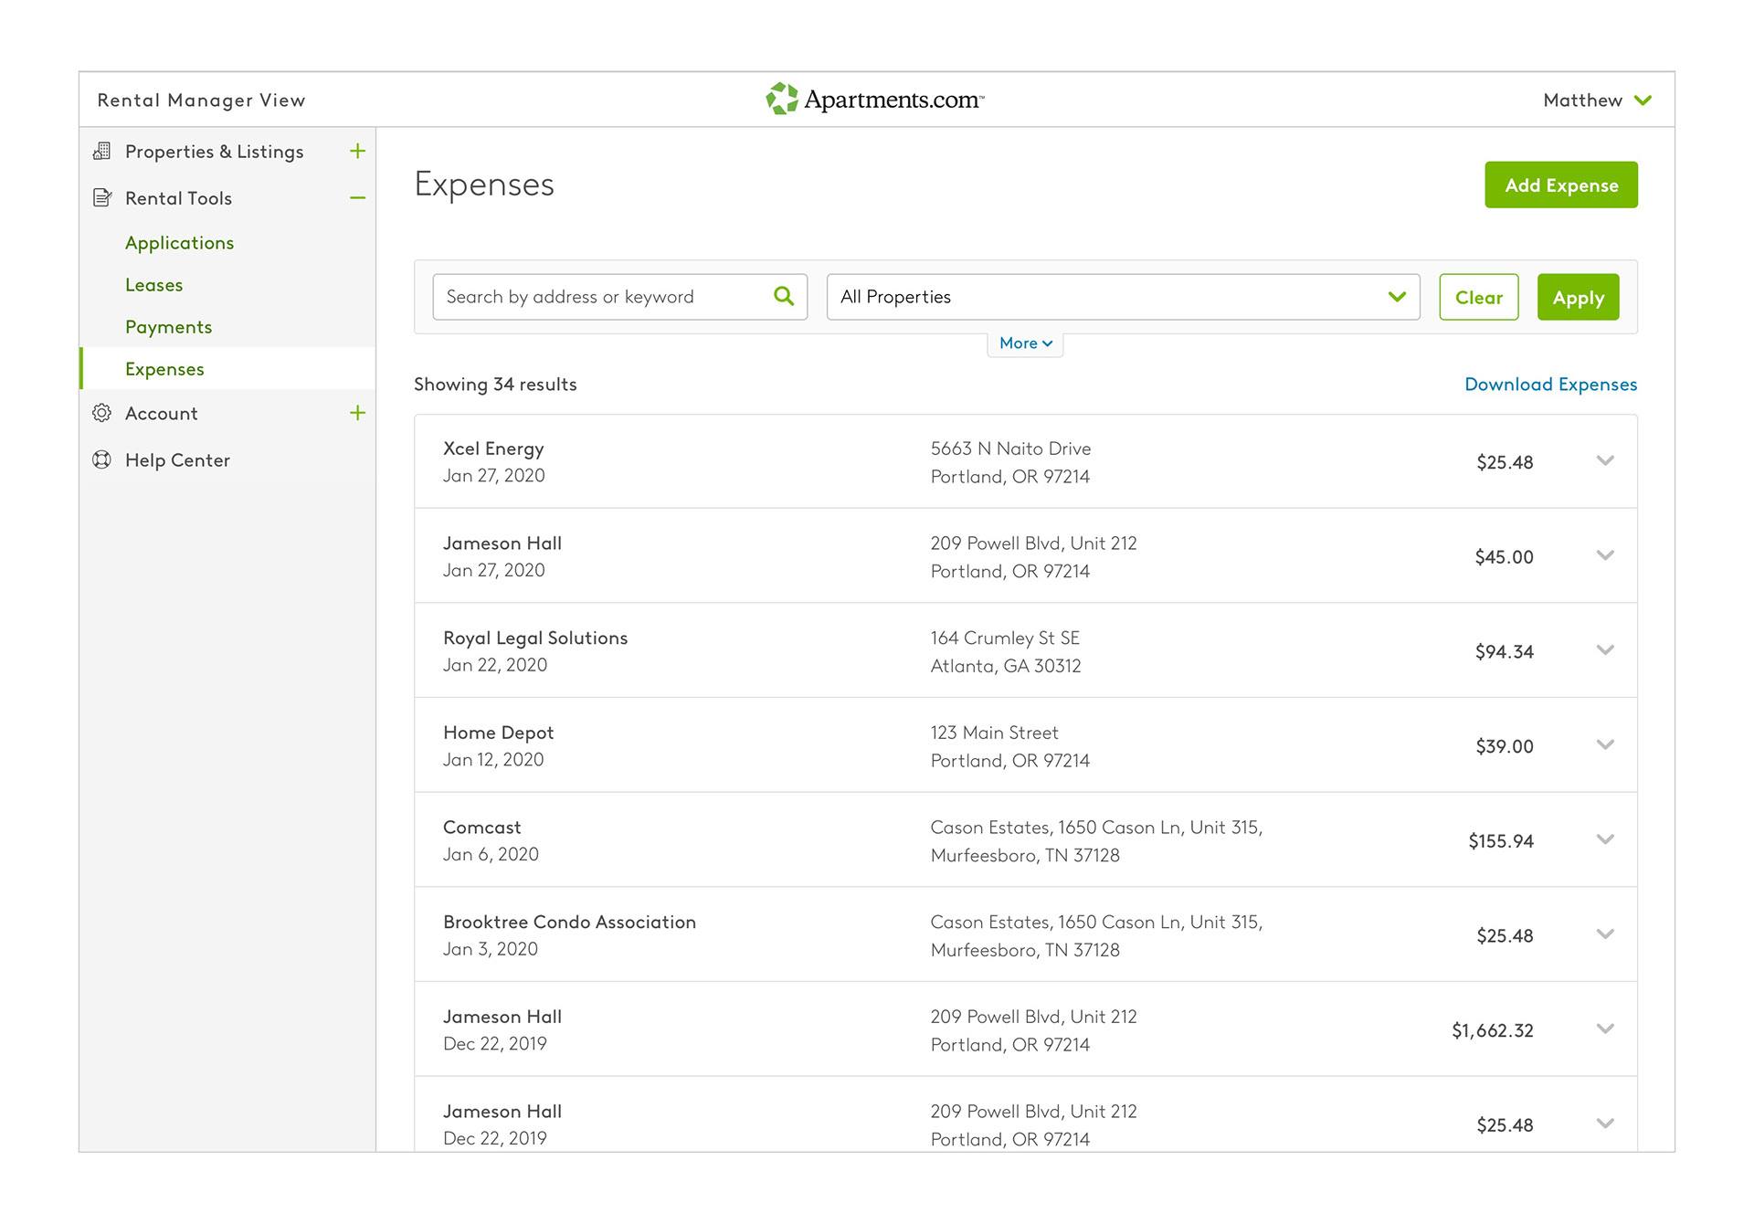
Task: Focus the address or keyword search field
Action: coord(619,297)
